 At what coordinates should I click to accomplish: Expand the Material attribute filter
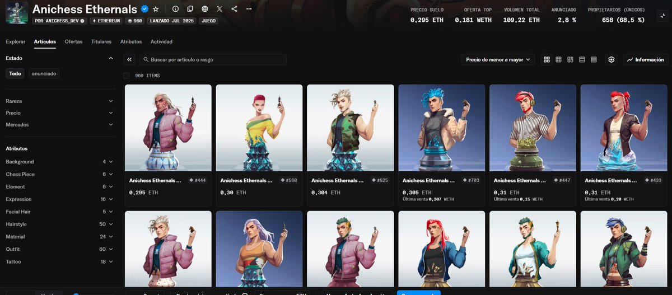(x=59, y=237)
